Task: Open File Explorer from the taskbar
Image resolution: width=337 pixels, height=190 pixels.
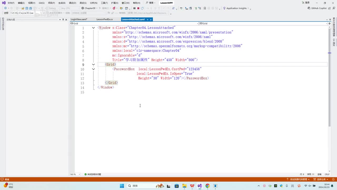Action: [184, 186]
